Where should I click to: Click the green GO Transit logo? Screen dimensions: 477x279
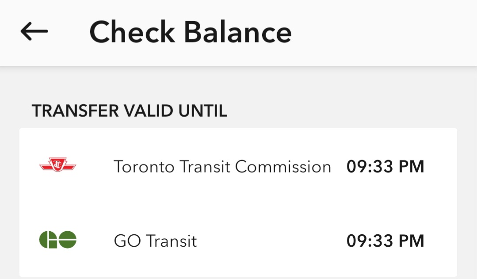pos(57,240)
